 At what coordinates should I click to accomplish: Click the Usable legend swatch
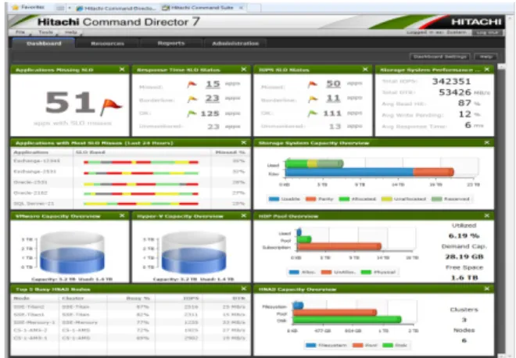[x=274, y=199]
